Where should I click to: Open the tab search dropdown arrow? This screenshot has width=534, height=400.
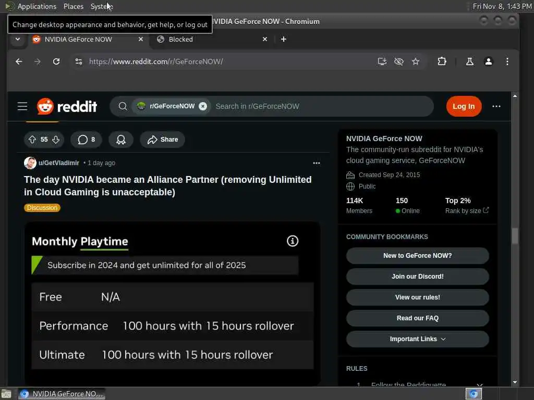(x=18, y=40)
